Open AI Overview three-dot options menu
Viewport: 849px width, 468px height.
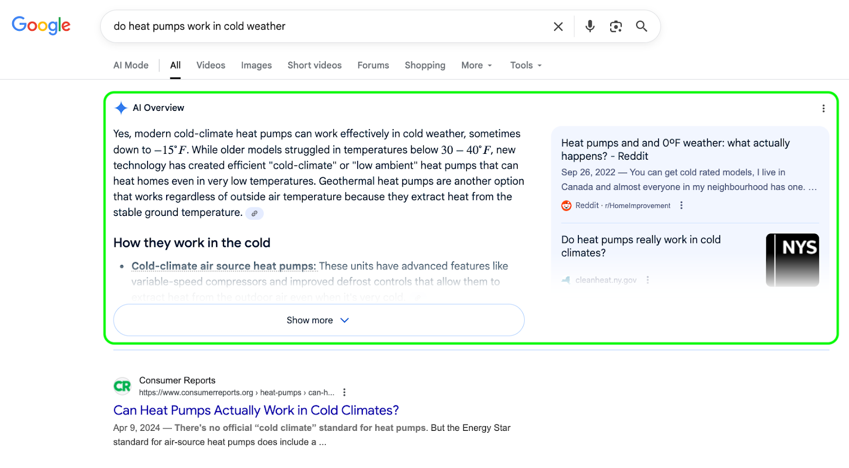[x=823, y=108]
